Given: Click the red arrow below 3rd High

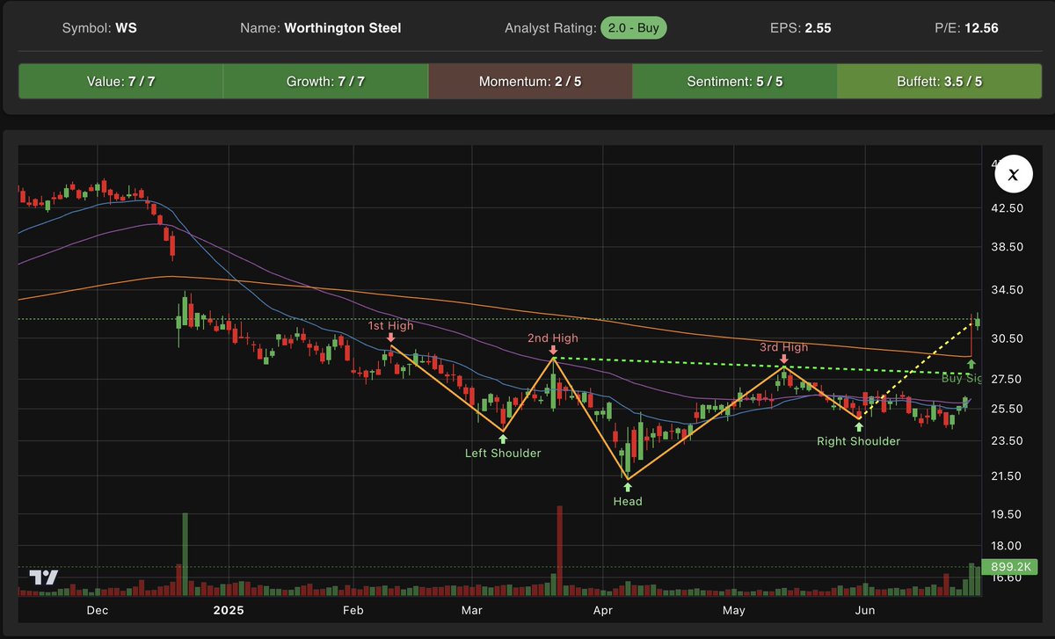Looking at the screenshot, I should click(783, 359).
